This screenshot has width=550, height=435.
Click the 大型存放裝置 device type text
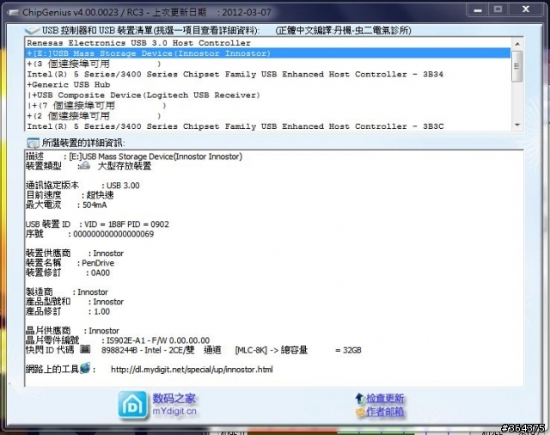tap(125, 166)
